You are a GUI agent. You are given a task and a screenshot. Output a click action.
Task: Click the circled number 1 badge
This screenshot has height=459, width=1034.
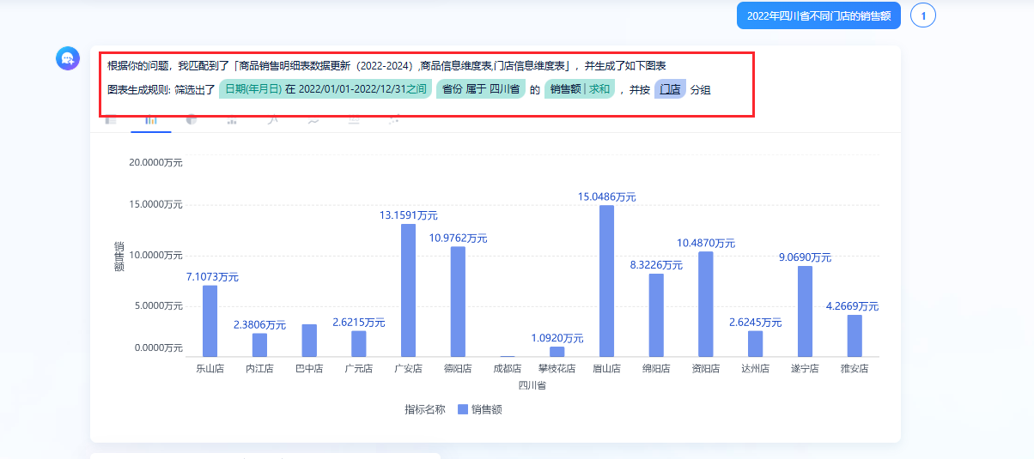point(923,15)
